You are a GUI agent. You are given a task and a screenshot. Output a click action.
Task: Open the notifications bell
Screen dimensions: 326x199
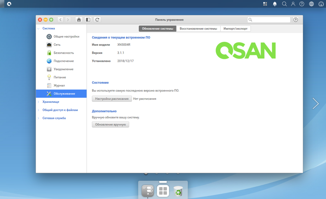coord(275,4)
